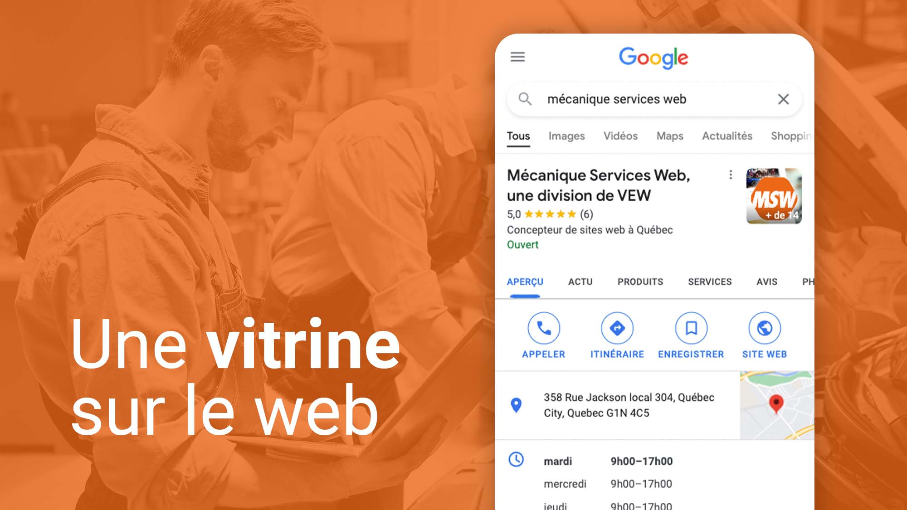Click the Bookmark/Save icon

pos(692,328)
